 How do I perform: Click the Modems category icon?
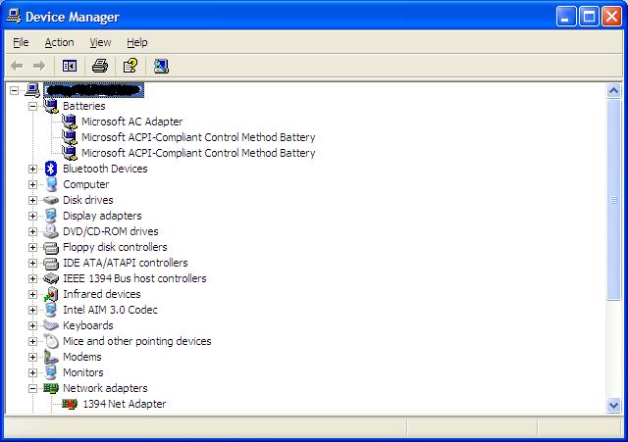pyautogui.click(x=51, y=357)
